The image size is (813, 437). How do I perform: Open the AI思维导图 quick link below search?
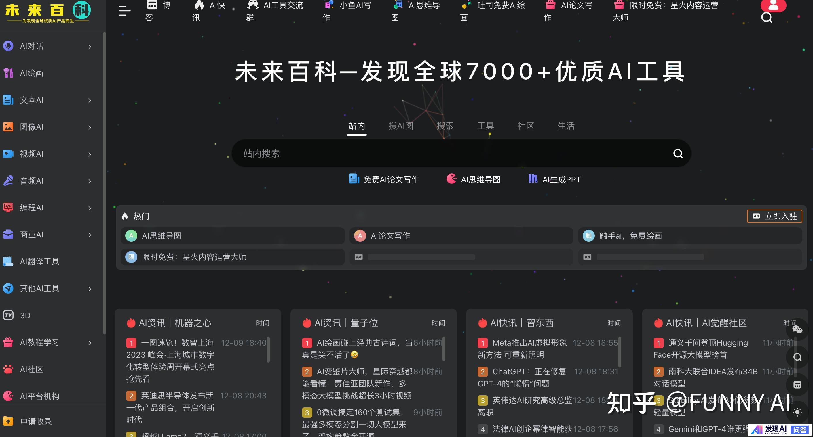click(x=473, y=179)
